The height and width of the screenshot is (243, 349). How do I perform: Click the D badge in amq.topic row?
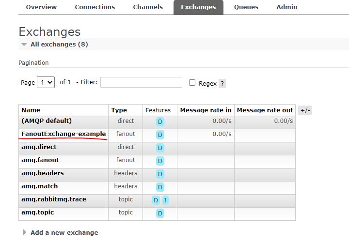pyautogui.click(x=160, y=213)
